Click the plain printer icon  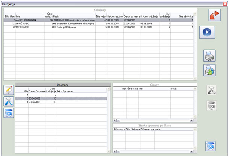point(209,55)
